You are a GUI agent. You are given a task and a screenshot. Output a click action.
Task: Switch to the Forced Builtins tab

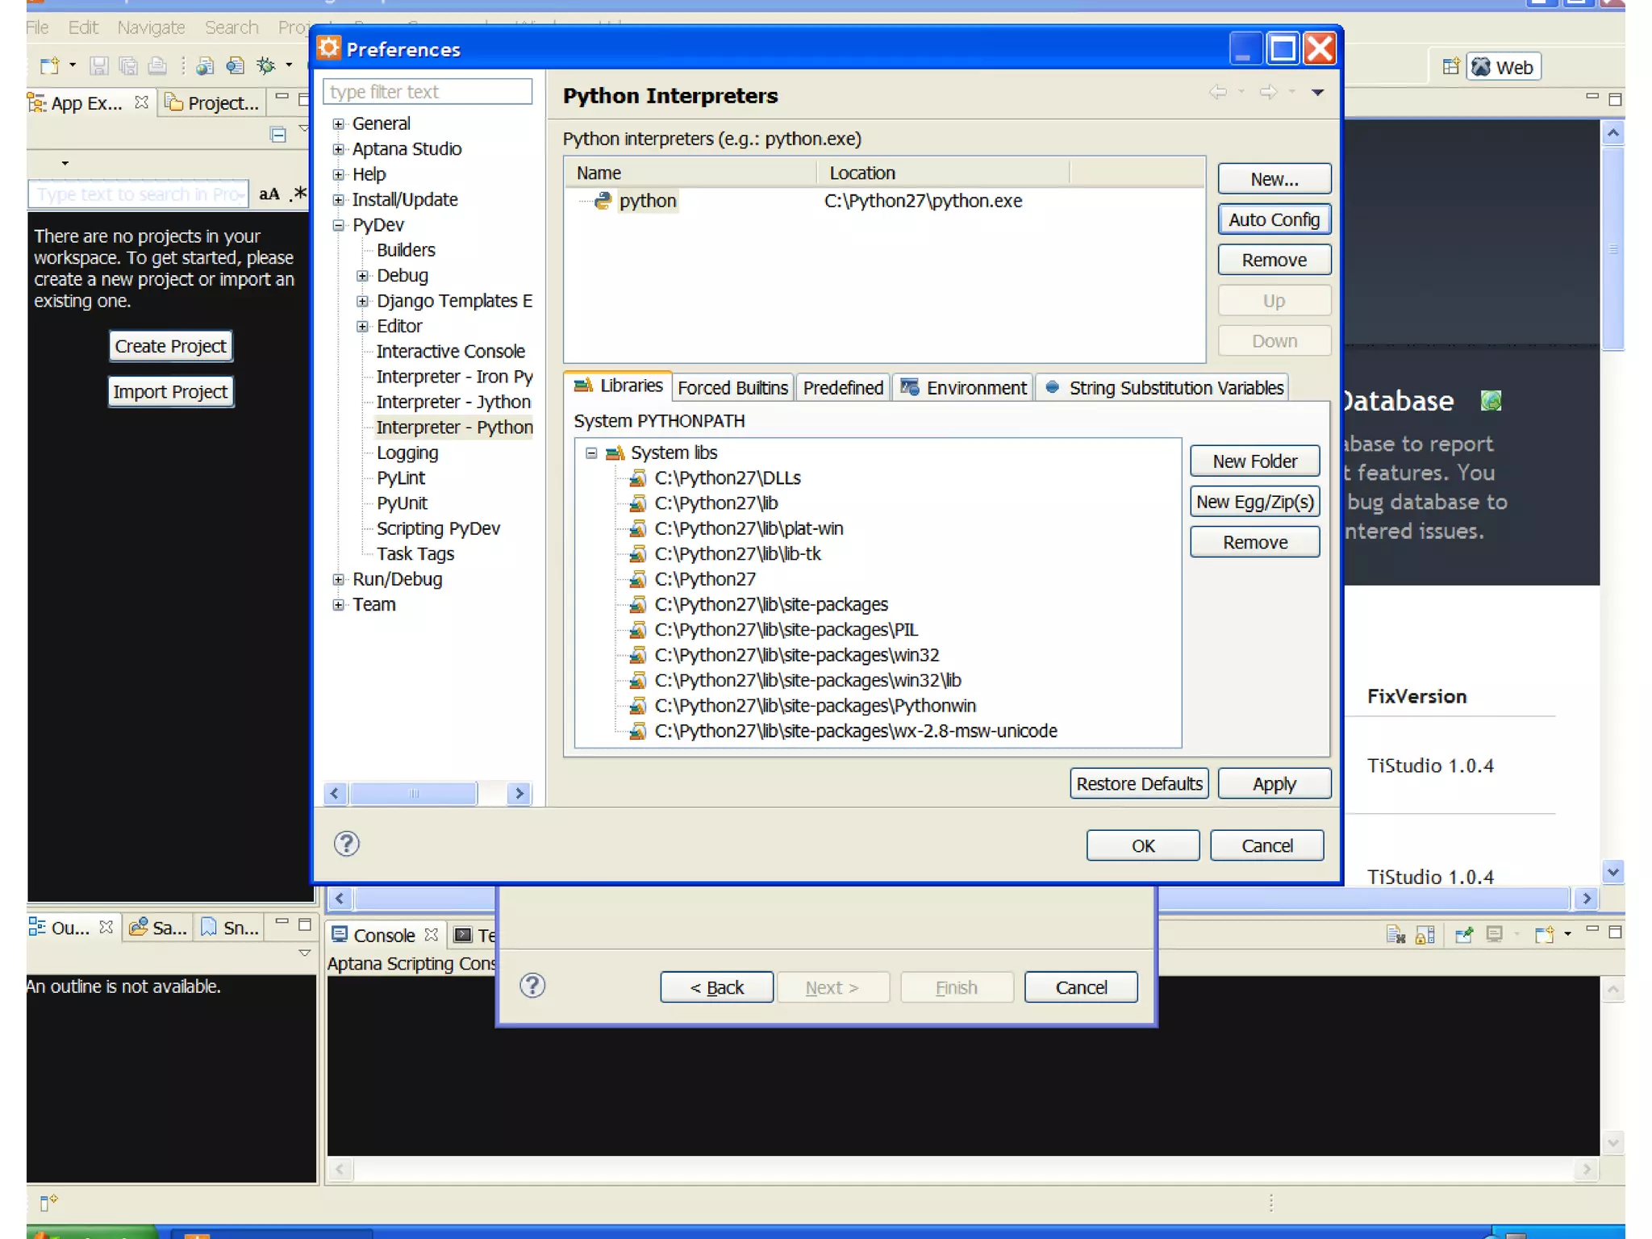(x=732, y=388)
